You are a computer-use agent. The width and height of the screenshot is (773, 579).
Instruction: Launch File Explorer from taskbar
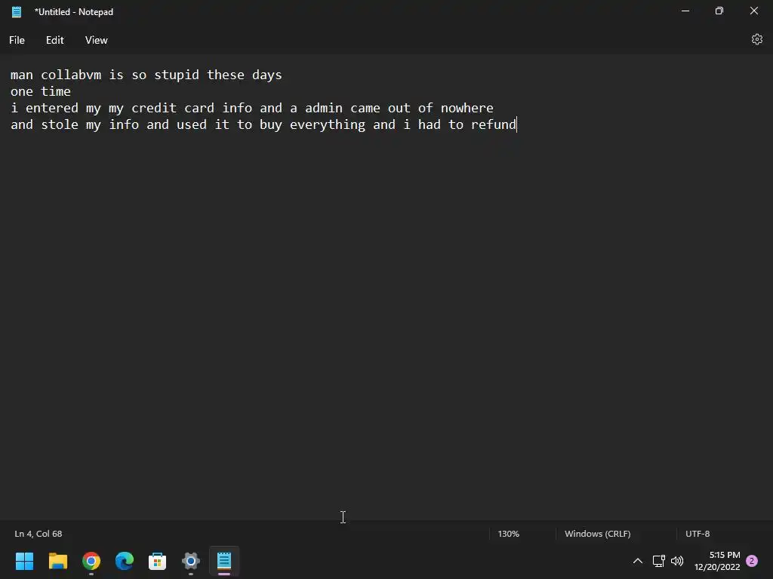point(57,561)
